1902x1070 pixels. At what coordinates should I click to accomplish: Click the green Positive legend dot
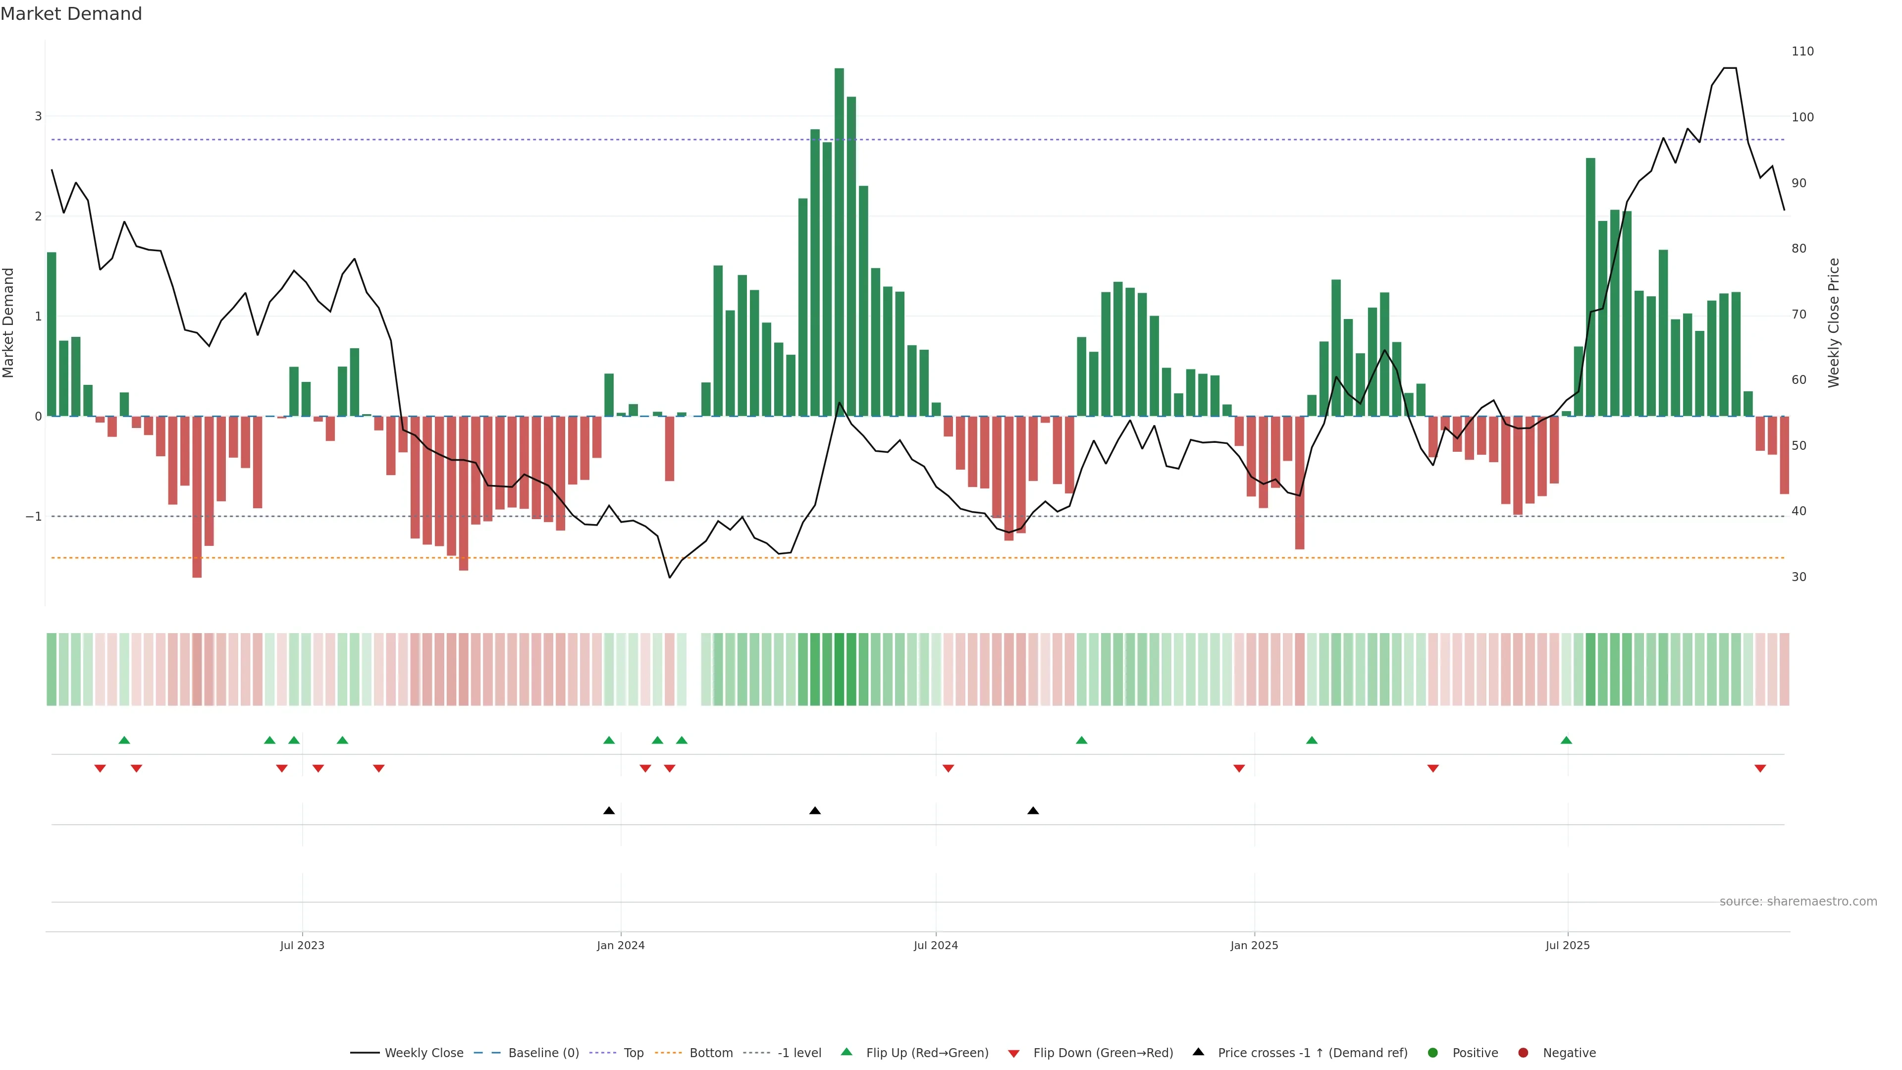[x=1432, y=1052]
